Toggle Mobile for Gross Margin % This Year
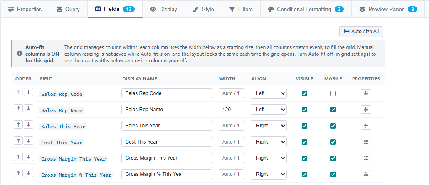 333,174
